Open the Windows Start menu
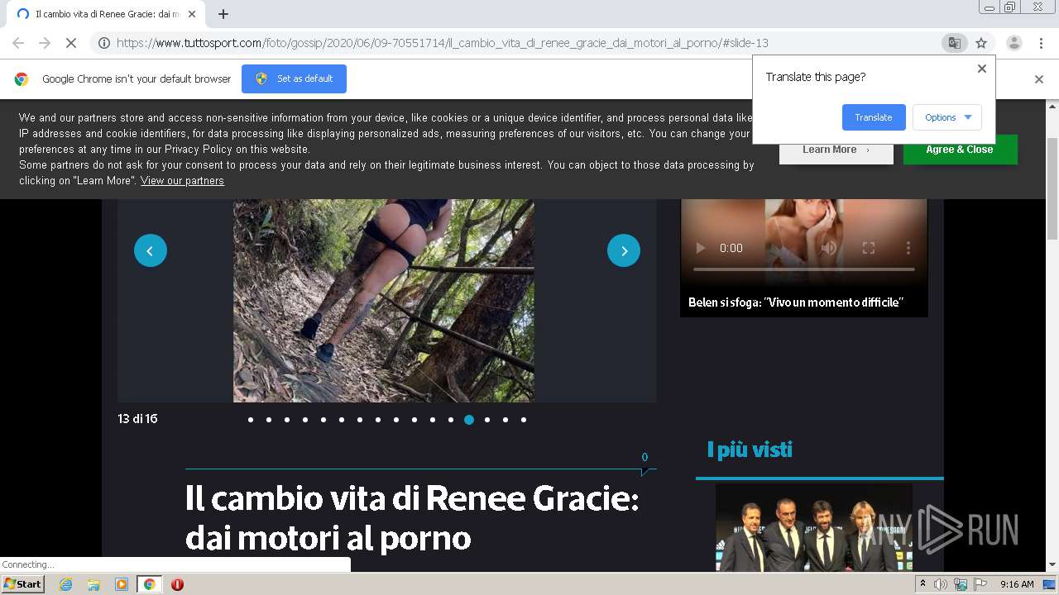1059x595 pixels. (22, 583)
